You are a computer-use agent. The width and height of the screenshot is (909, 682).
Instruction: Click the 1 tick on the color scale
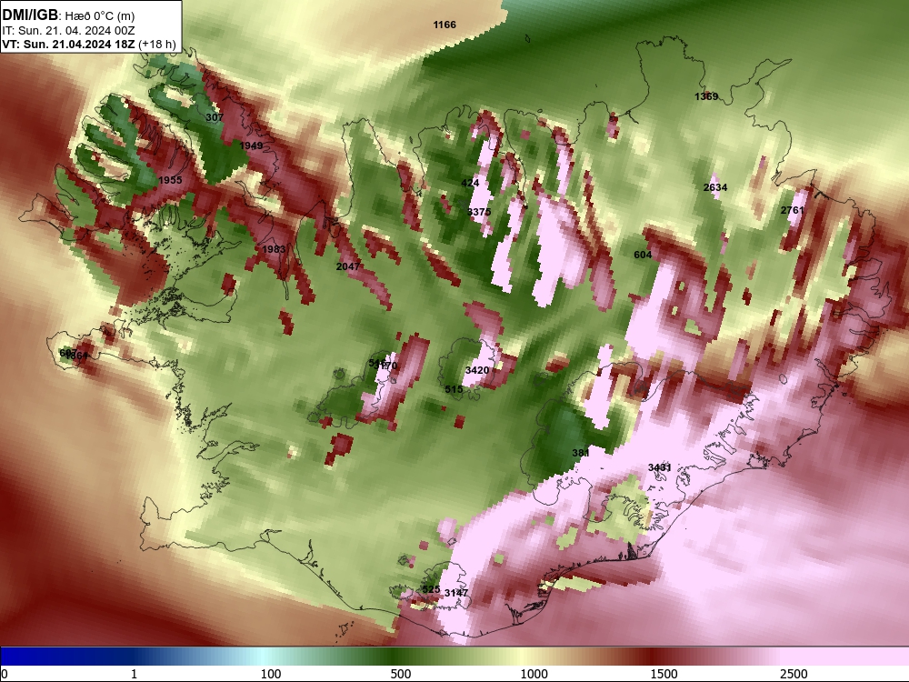coord(134,673)
